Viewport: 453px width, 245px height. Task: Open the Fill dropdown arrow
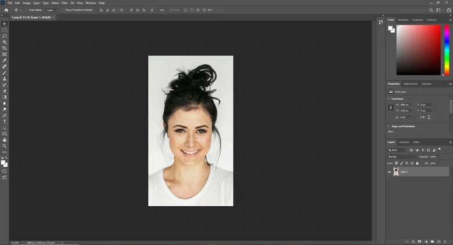pos(438,163)
